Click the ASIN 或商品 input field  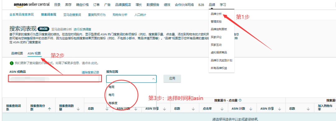pos(54,79)
